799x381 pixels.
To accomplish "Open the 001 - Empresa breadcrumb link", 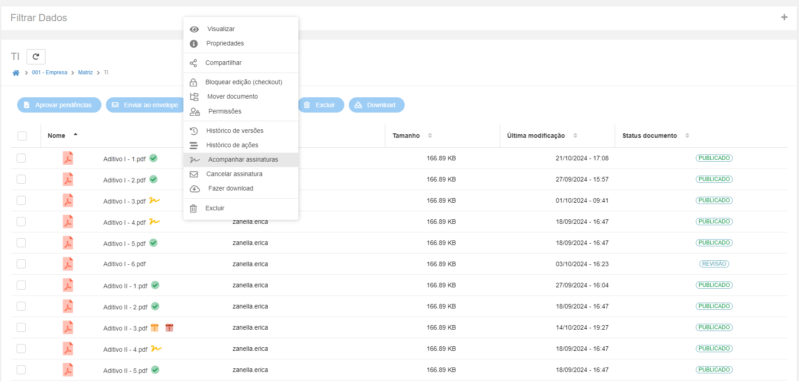I will pyautogui.click(x=50, y=73).
